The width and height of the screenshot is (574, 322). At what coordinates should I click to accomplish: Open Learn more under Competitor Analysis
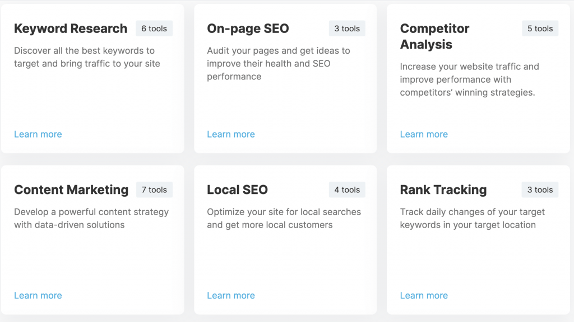[x=424, y=134]
